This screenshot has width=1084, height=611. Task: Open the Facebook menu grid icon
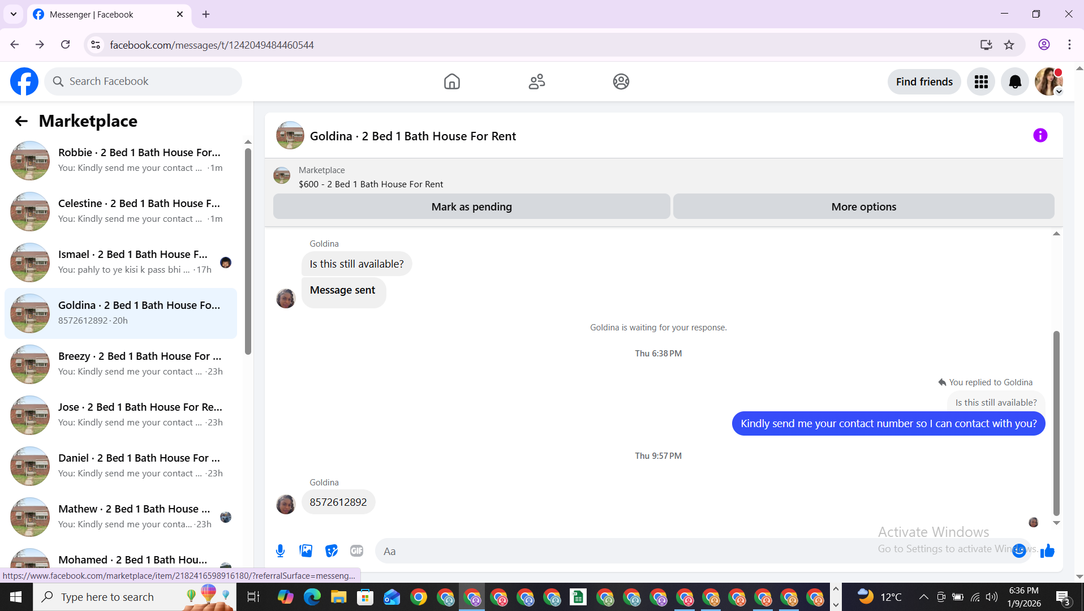pos(981,82)
